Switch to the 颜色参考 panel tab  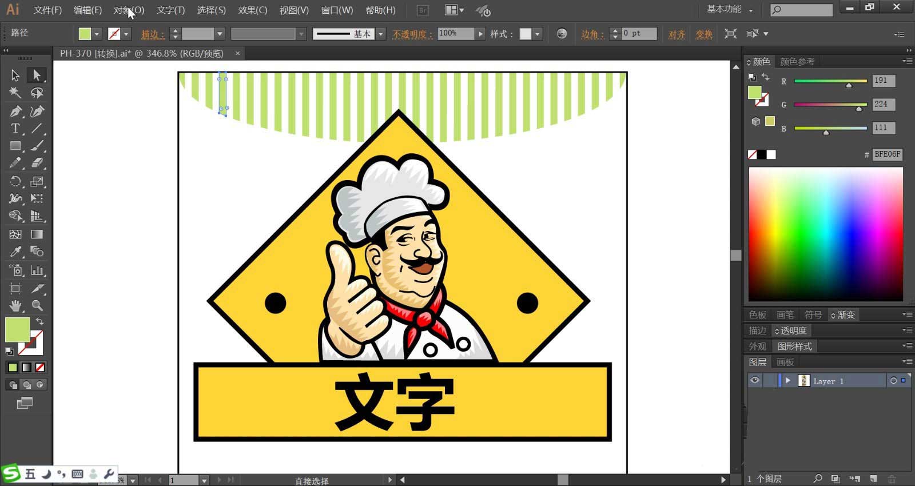(797, 62)
